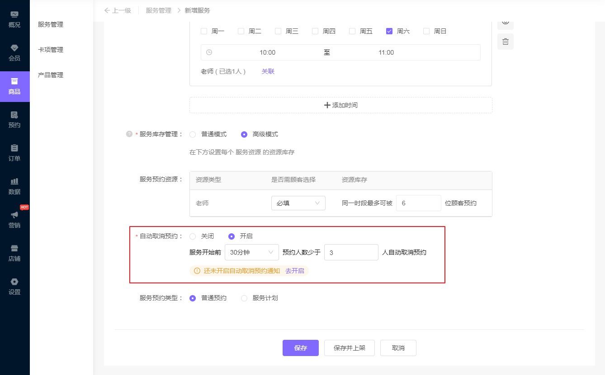Check the 周三 checkbox
The width and height of the screenshot is (605, 375).
coord(278,31)
